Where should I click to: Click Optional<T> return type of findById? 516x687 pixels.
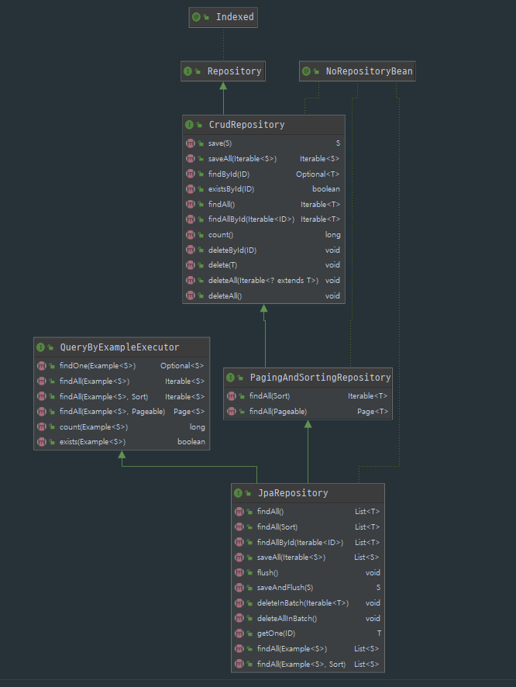318,174
